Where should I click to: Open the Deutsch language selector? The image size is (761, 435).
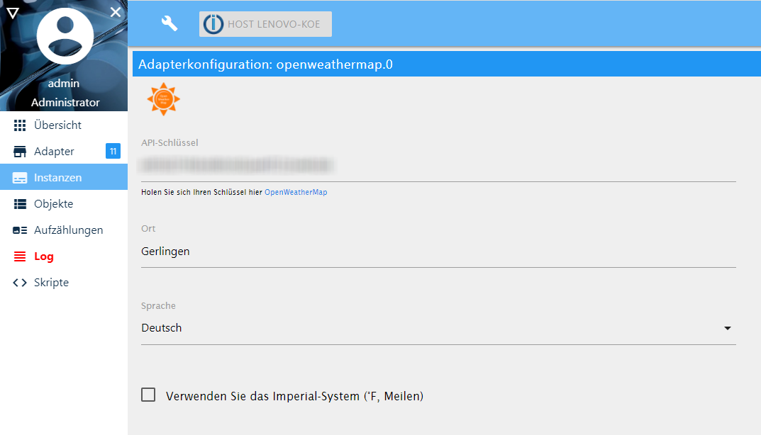pos(426,328)
